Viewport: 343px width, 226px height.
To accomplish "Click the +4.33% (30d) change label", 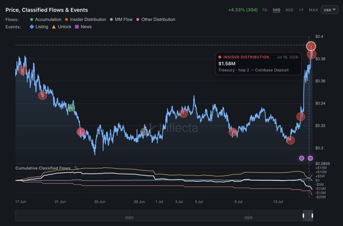I will point(243,10).
